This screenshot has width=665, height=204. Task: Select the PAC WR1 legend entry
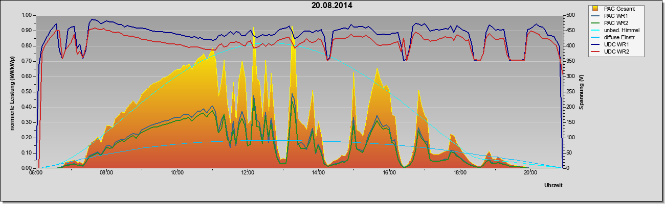(614, 16)
